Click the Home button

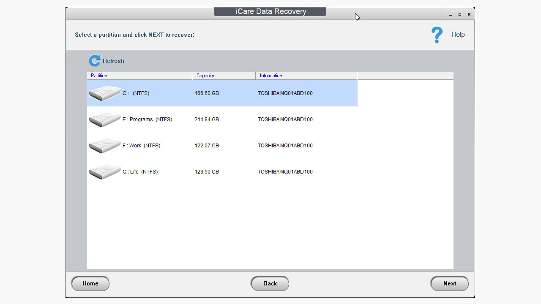90,284
